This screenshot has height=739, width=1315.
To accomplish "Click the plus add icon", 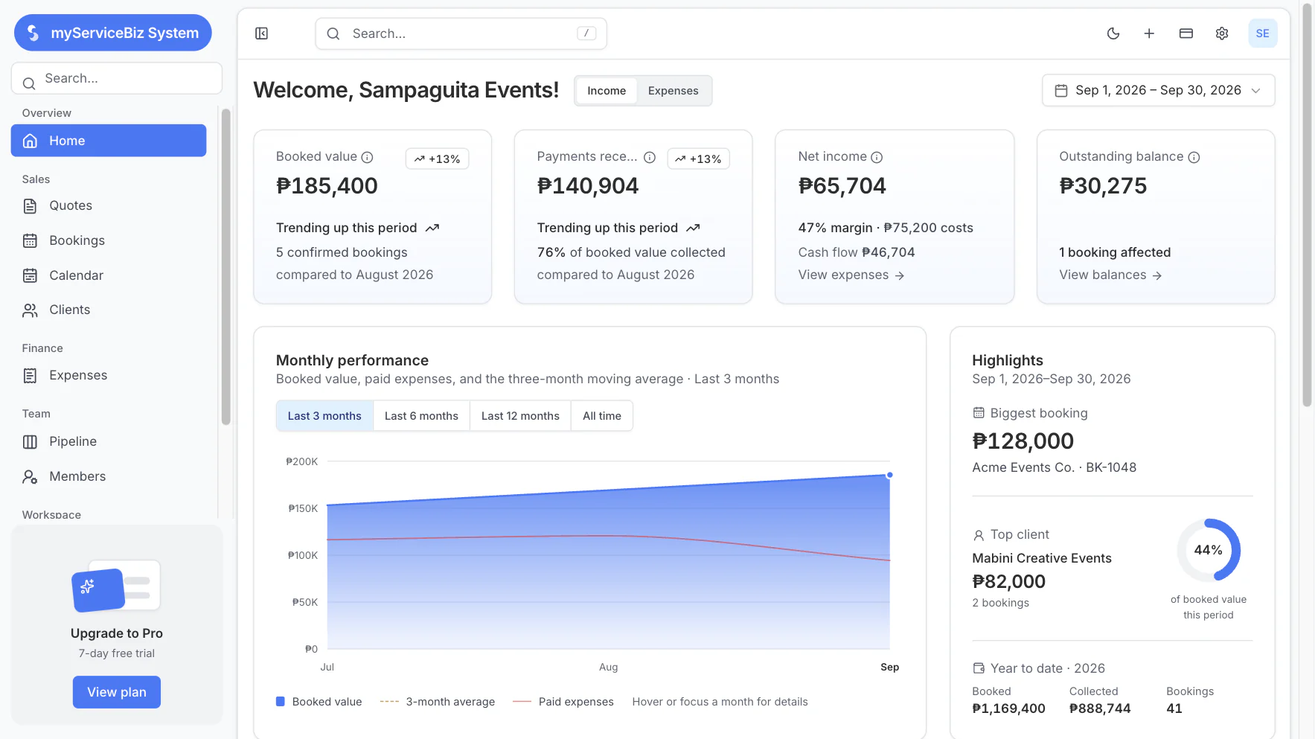I will point(1149,33).
